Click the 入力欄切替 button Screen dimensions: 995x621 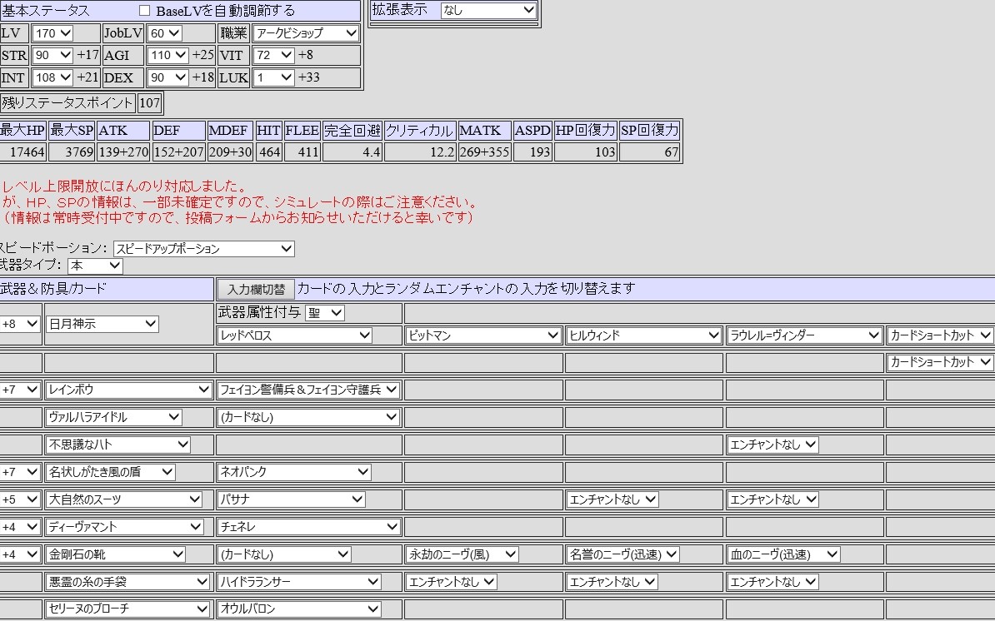click(256, 290)
